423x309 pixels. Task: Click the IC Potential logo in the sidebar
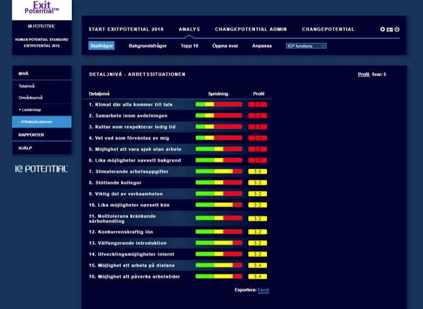(42, 169)
